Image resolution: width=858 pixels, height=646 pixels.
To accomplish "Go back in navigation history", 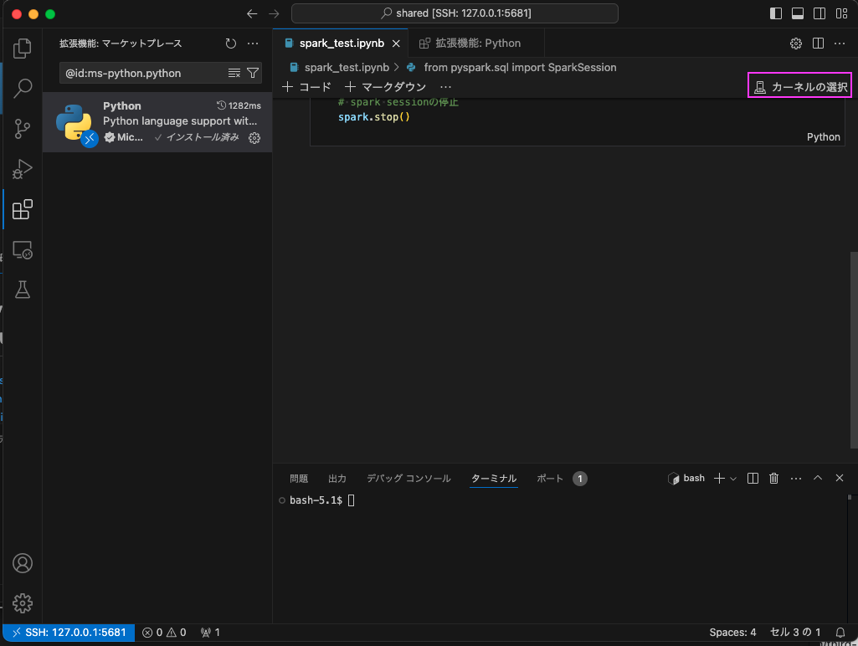I will click(252, 13).
